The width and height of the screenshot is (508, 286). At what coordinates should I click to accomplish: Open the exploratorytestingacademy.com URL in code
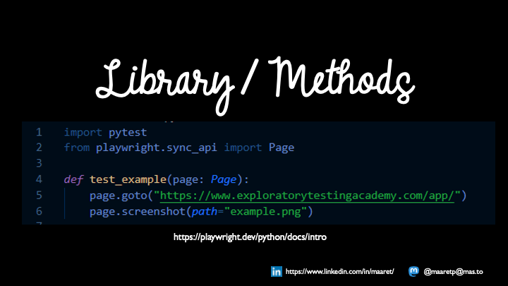coord(307,196)
